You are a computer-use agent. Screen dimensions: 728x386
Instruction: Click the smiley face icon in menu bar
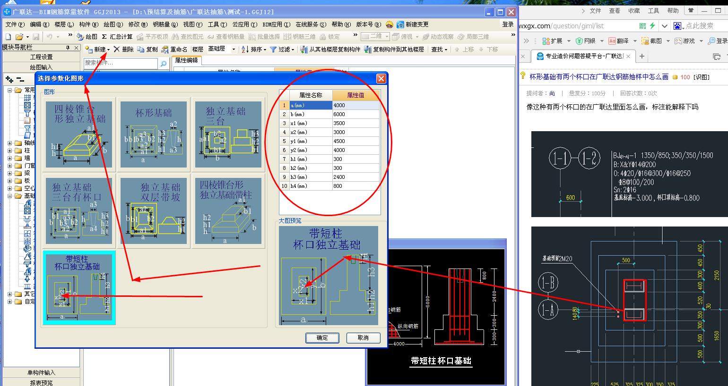[390, 24]
